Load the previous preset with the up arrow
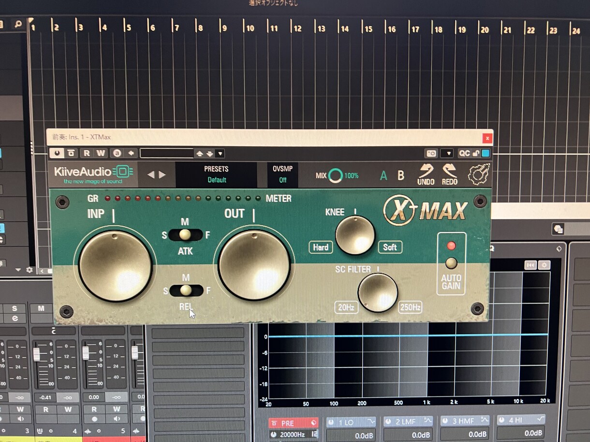The height and width of the screenshot is (442, 590). tap(200, 154)
